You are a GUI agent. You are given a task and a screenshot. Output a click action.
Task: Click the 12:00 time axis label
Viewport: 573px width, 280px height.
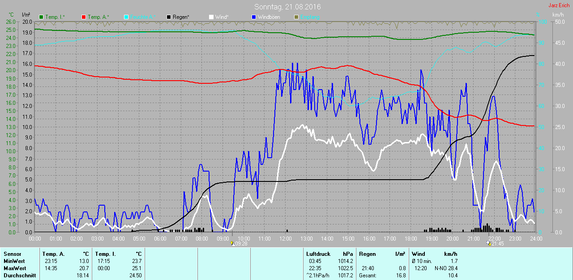point(285,238)
